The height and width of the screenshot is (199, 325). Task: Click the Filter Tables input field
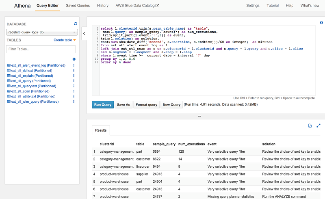pyautogui.click(x=41, y=49)
